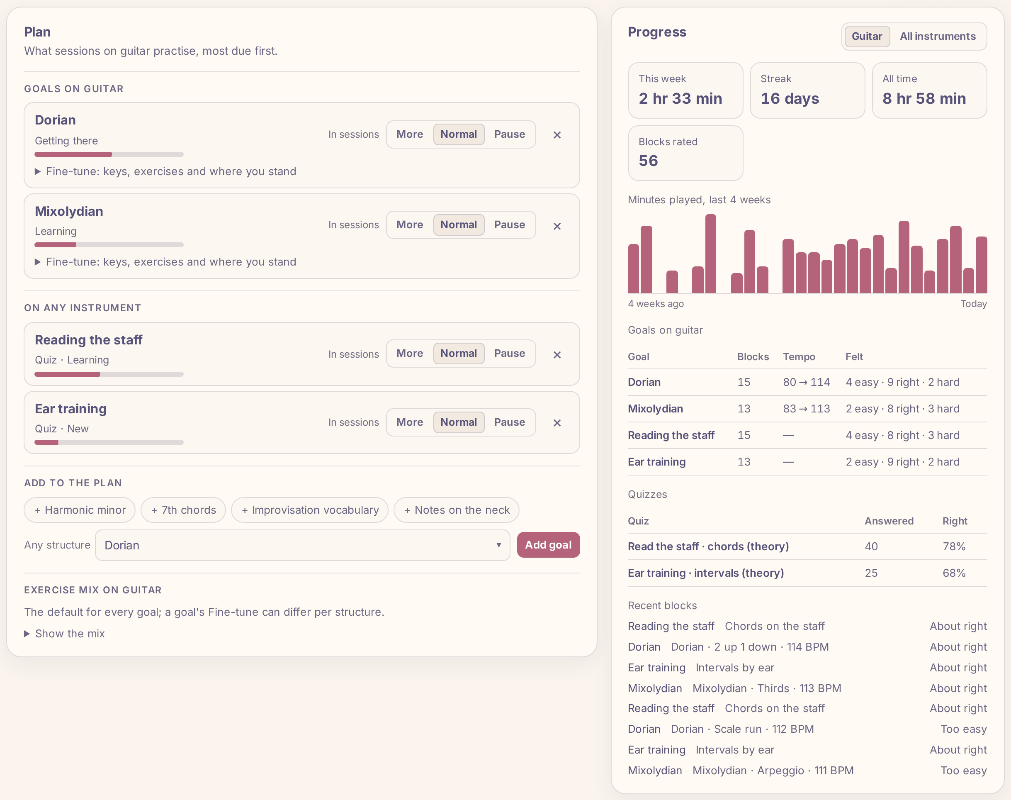Set Dorian sessions to Pause
Image resolution: width=1011 pixels, height=800 pixels.
click(x=509, y=134)
